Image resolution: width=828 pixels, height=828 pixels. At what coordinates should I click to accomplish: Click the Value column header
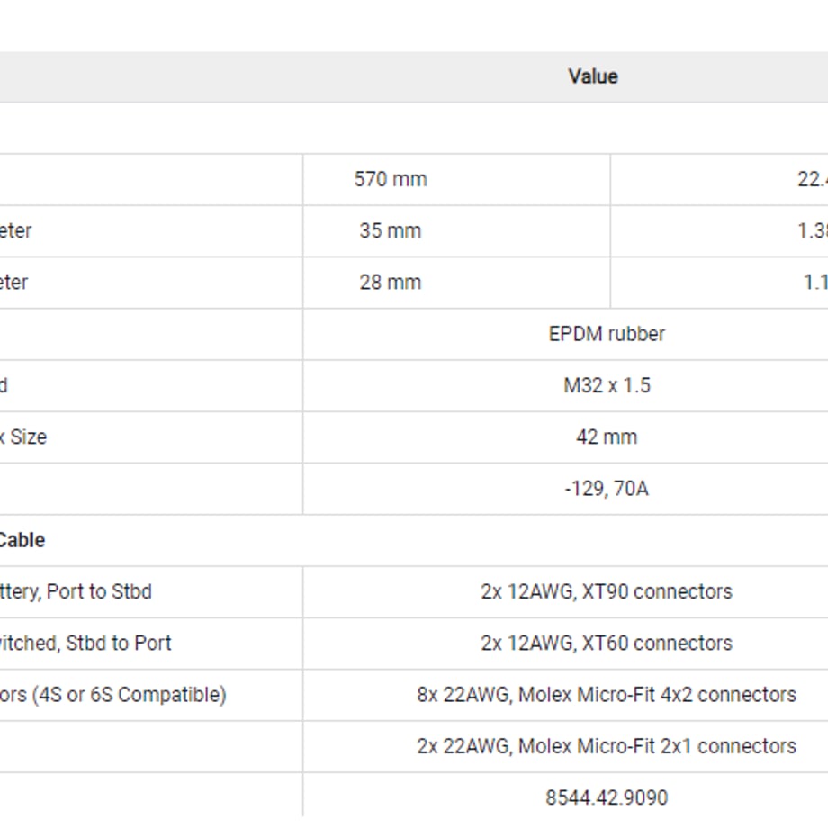592,76
